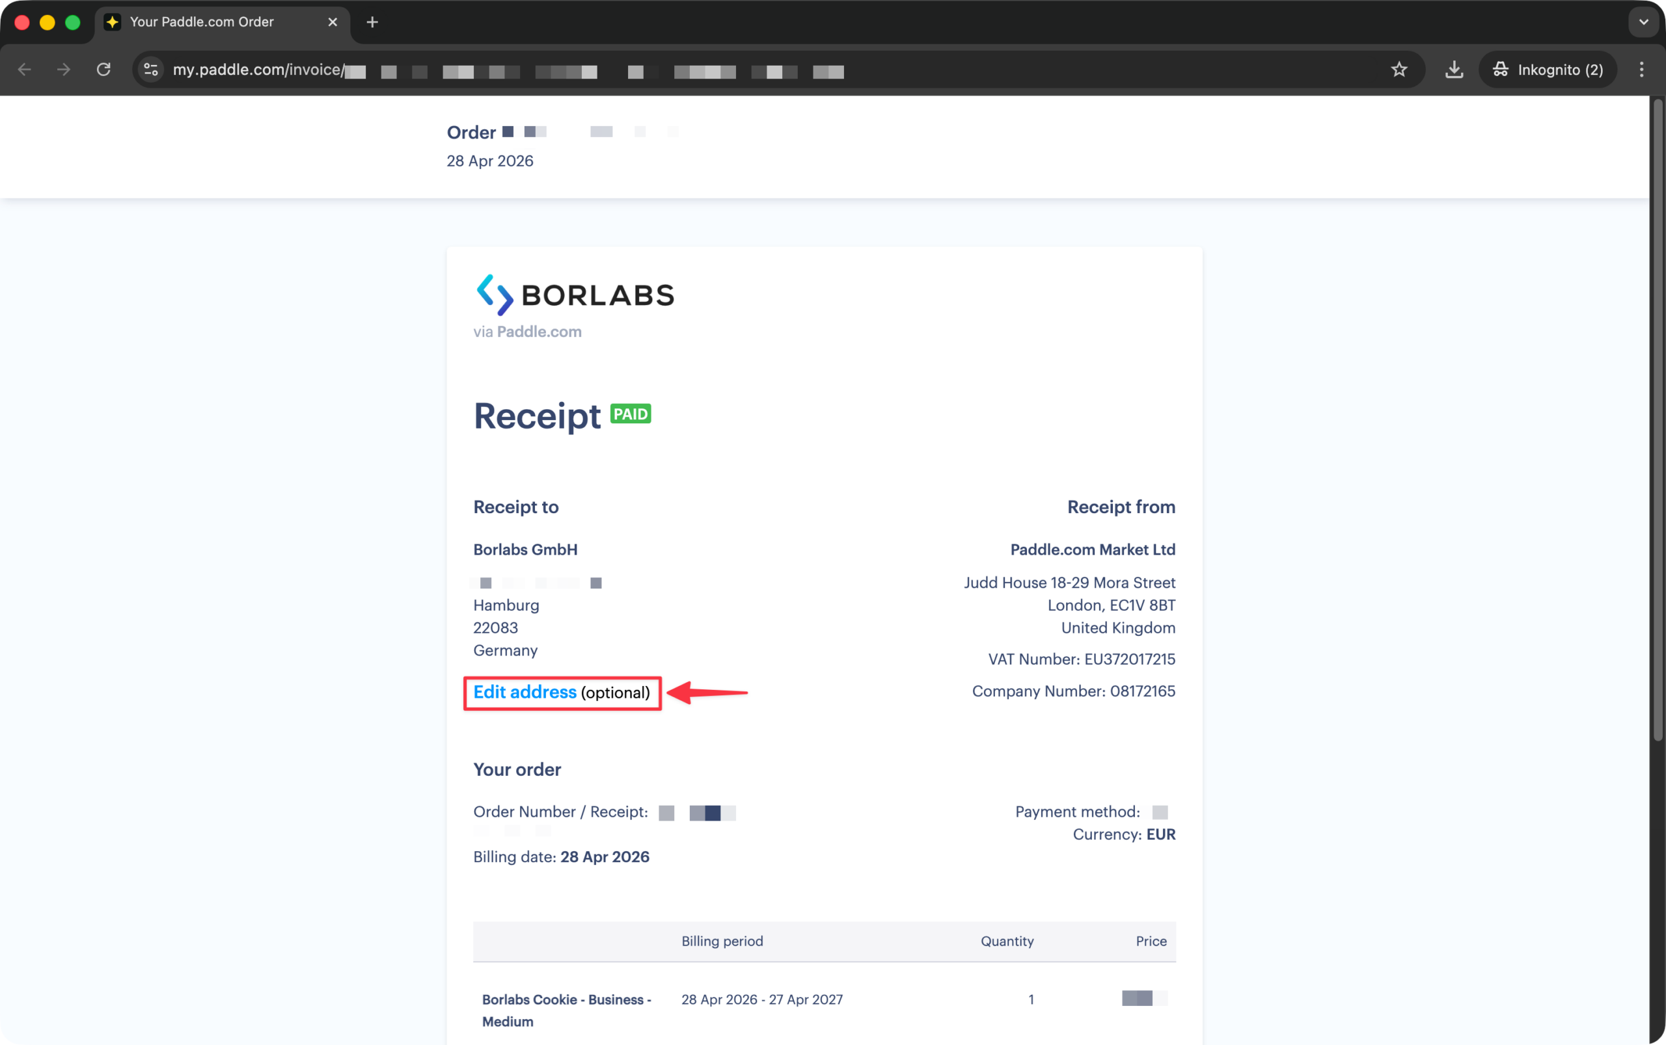Open the browser downloads icon
This screenshot has height=1045, width=1666.
pos(1454,70)
